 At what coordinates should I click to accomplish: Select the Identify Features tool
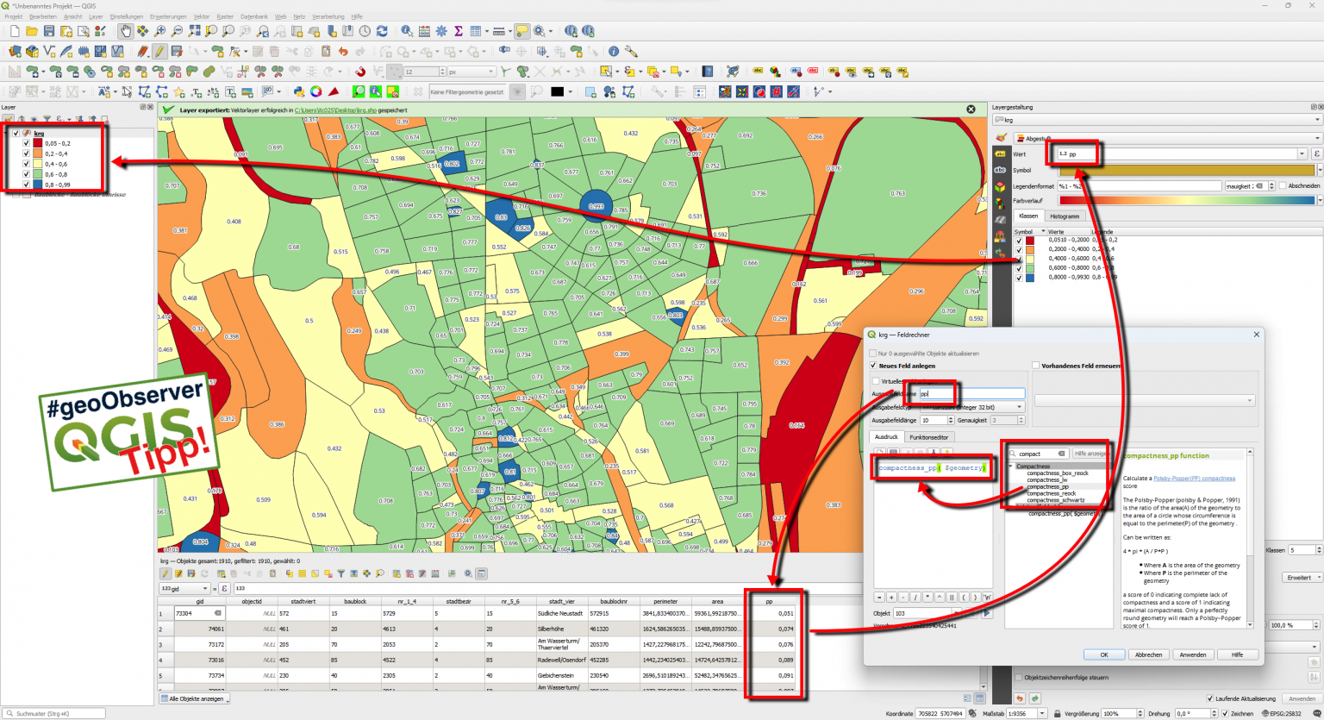(x=406, y=32)
